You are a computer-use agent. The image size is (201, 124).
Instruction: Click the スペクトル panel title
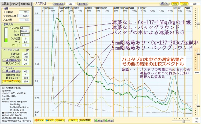tap(41, 4)
